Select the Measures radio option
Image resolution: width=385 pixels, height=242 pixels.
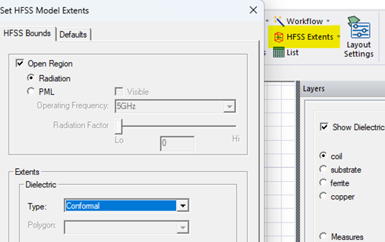tap(323, 237)
